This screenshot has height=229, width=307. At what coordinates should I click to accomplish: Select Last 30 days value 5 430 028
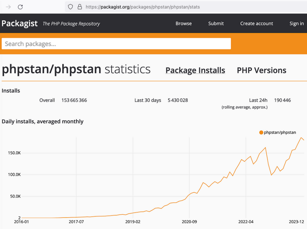click(178, 100)
